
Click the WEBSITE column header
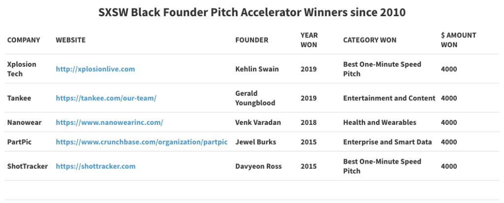click(x=71, y=40)
